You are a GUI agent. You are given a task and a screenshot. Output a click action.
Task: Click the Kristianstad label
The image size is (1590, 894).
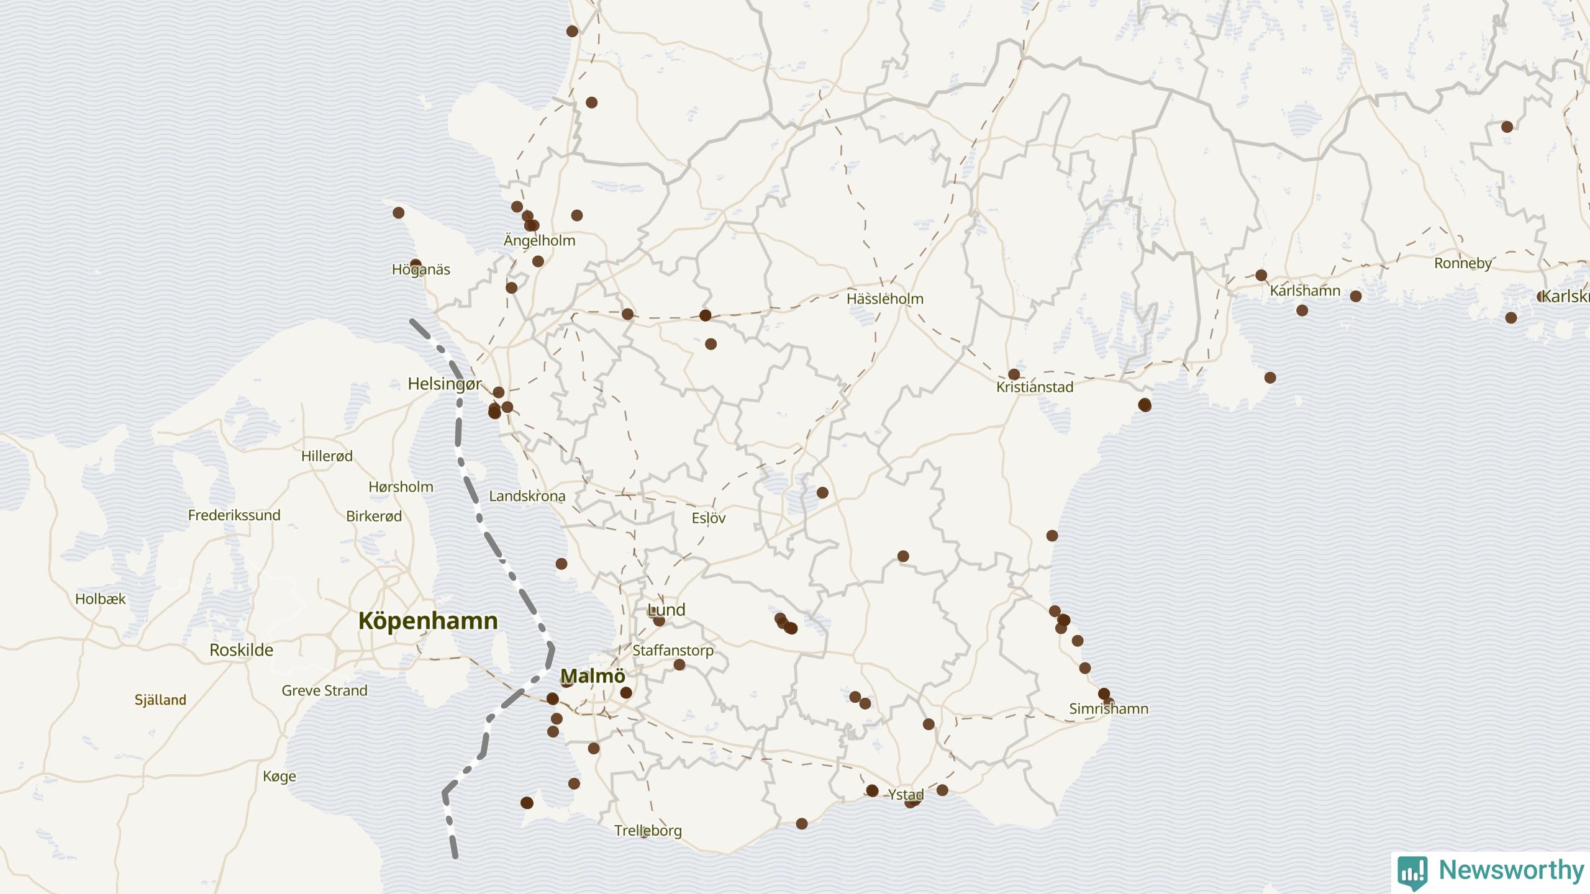[1035, 387]
